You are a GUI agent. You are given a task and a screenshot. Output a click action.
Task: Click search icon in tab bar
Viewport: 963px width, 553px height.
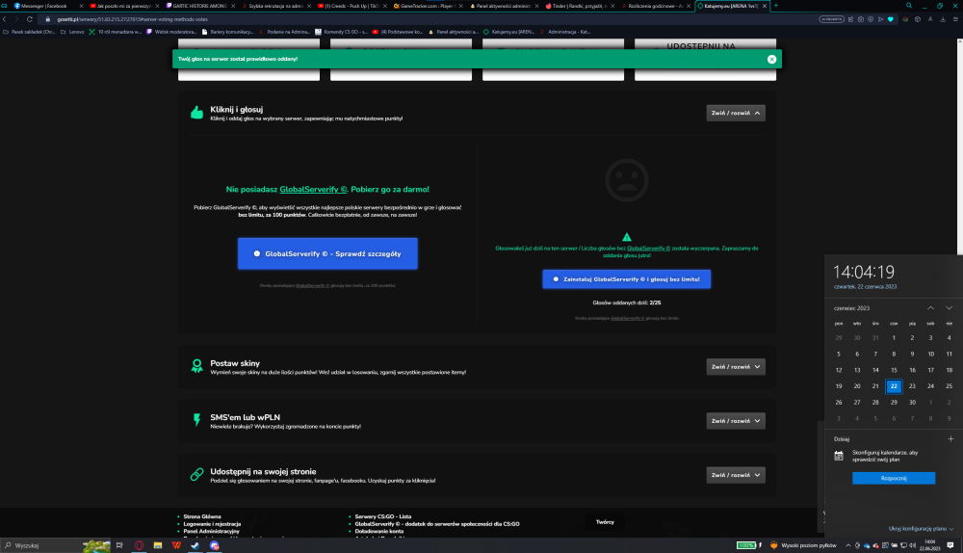tap(909, 6)
